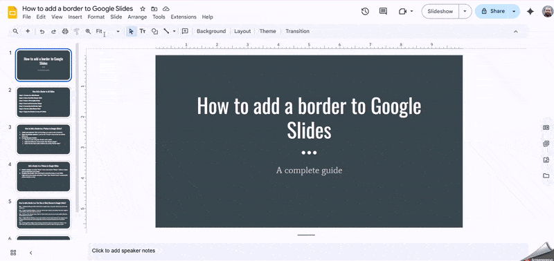Viewport: 554px width, 261px height.
Task: Redo the last action
Action: point(53,31)
